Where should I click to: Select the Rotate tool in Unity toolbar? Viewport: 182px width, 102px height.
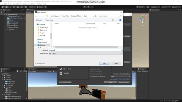11,7
